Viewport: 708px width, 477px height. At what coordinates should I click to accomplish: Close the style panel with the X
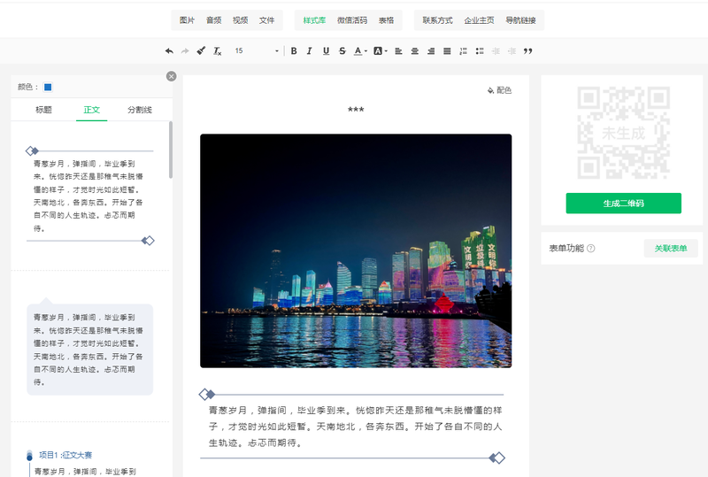[x=172, y=76]
